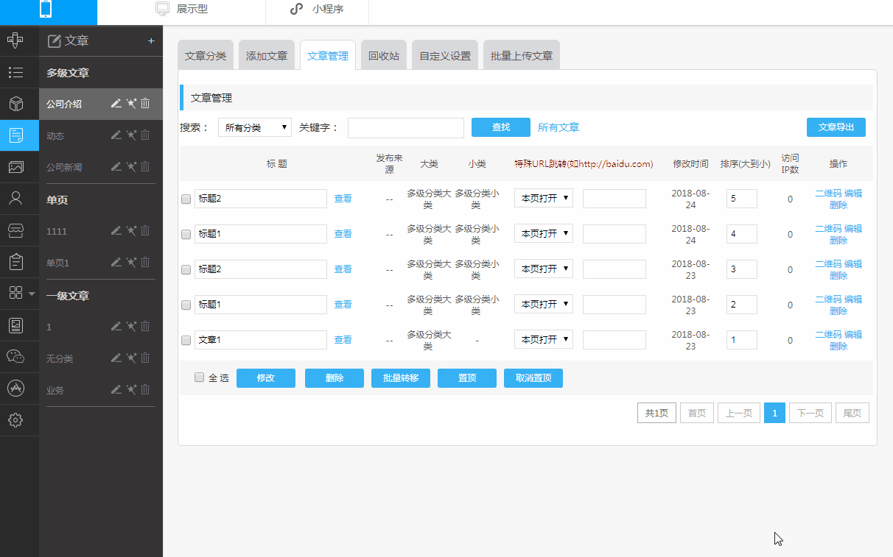Click the 修改 button below table

266,378
